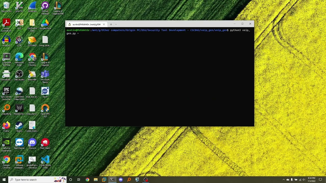This screenshot has width=326, height=183.
Task: Open Cortana circle on taskbar
Action: [71, 180]
